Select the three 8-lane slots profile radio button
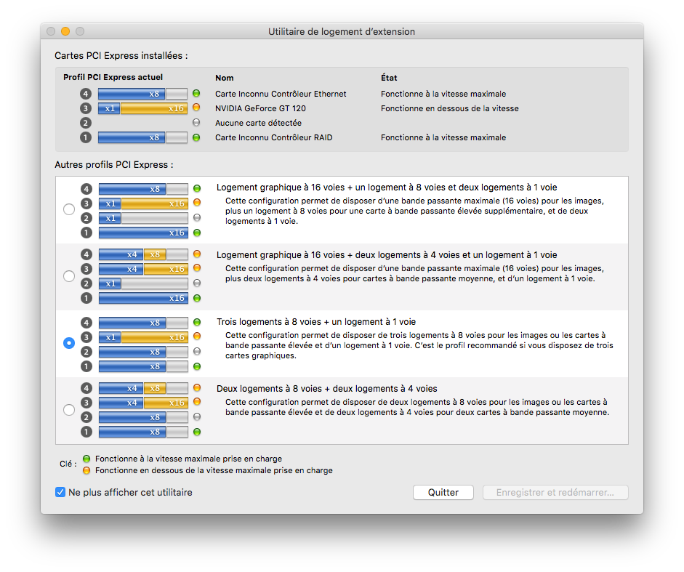The height and width of the screenshot is (572, 684). point(69,343)
